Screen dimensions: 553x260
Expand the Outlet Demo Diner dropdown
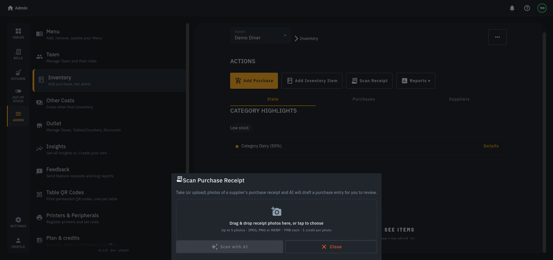(x=260, y=35)
